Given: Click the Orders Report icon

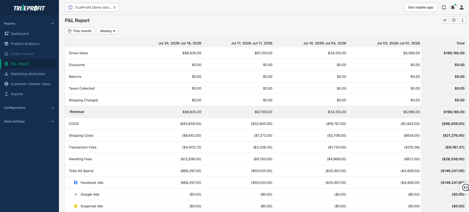Looking at the screenshot, I should (7, 54).
